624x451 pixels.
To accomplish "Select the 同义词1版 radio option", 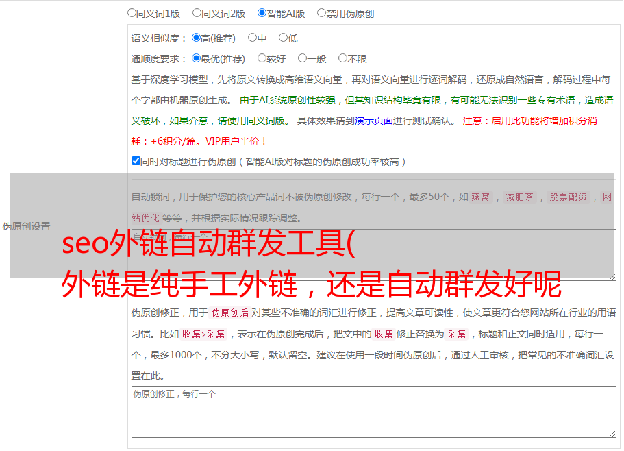I will 132,13.
